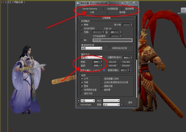186x132 pixels.
Task: Apply the 720x486 size preset
Action: (x=126, y=62)
